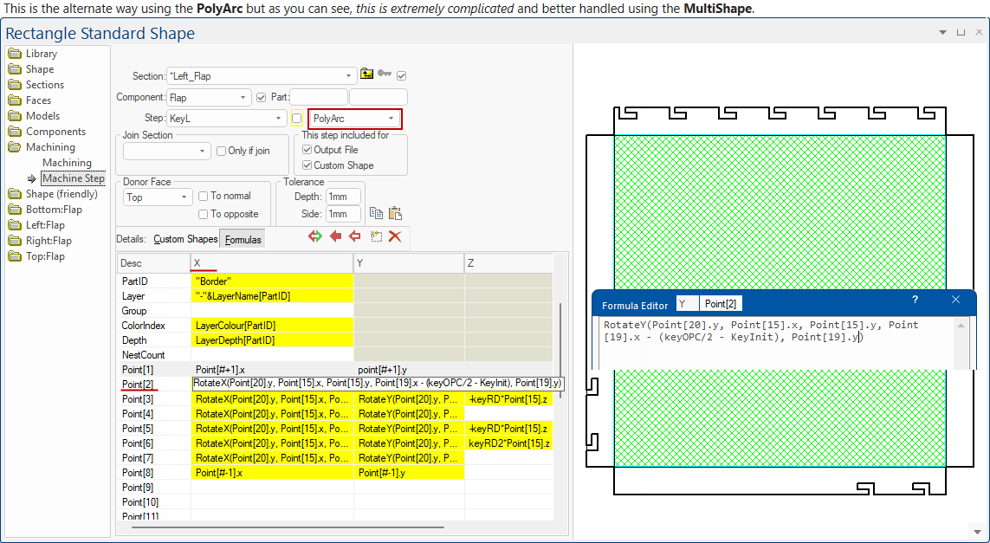
Task: Expand the Donor Face Top dropdown
Action: 158,197
